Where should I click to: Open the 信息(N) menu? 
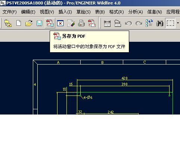click(155, 12)
